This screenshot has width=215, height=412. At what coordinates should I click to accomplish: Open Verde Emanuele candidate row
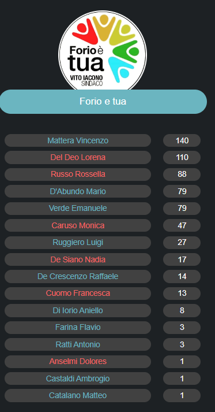[78, 209]
